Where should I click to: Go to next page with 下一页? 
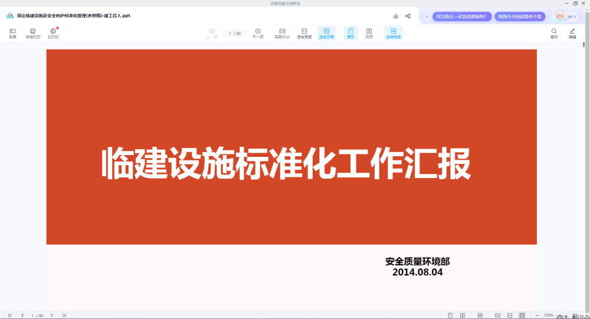258,34
